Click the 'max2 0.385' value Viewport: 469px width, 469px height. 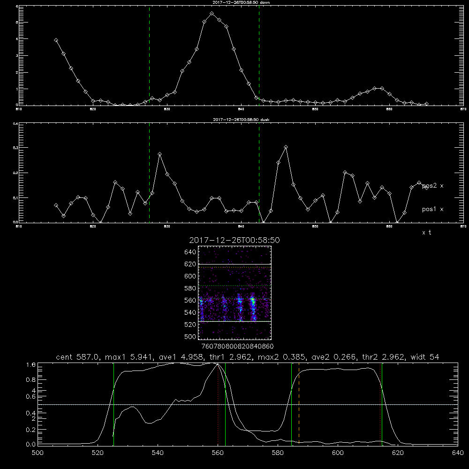pos(282,357)
